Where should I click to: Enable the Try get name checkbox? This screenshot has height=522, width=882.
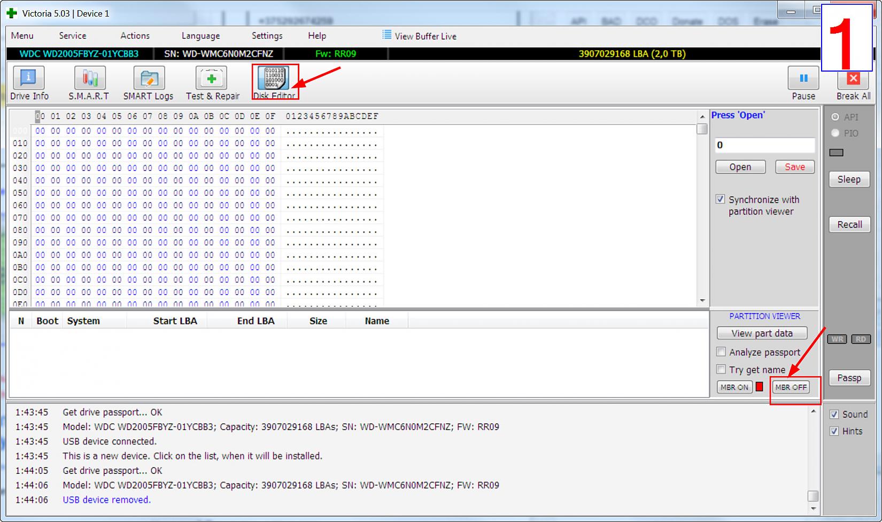(x=721, y=369)
